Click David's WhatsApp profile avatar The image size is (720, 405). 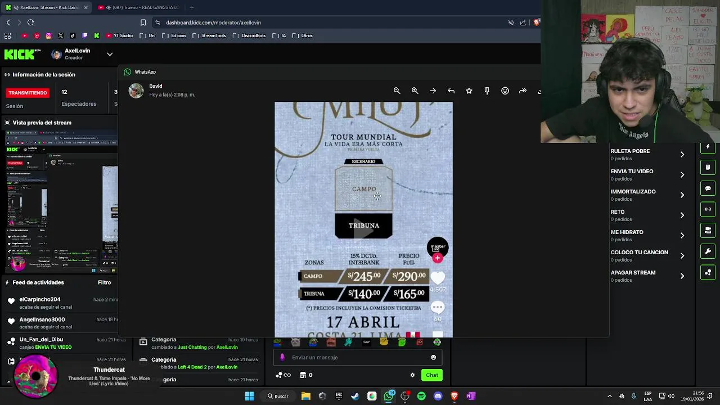point(136,91)
